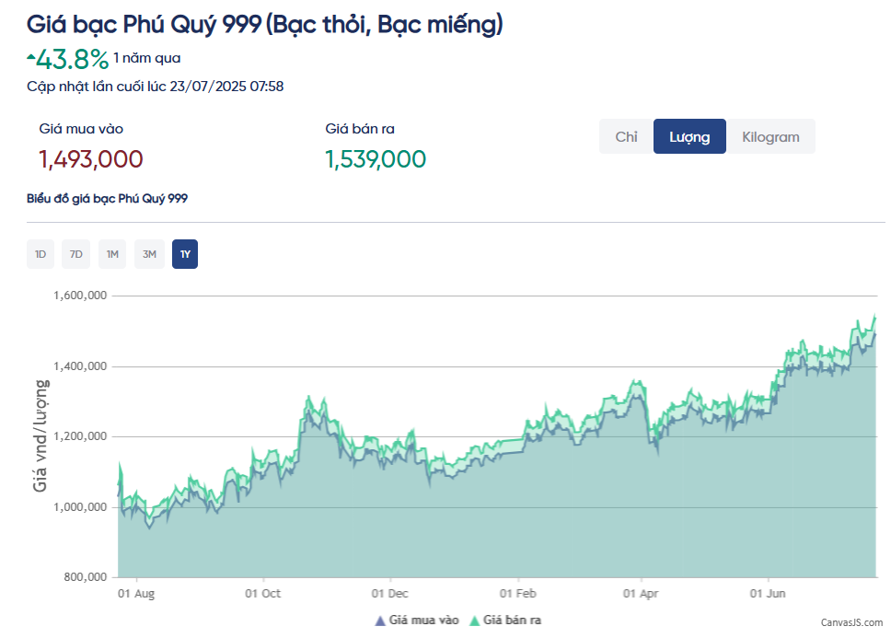
Task: View the 3M price history
Action: [149, 254]
